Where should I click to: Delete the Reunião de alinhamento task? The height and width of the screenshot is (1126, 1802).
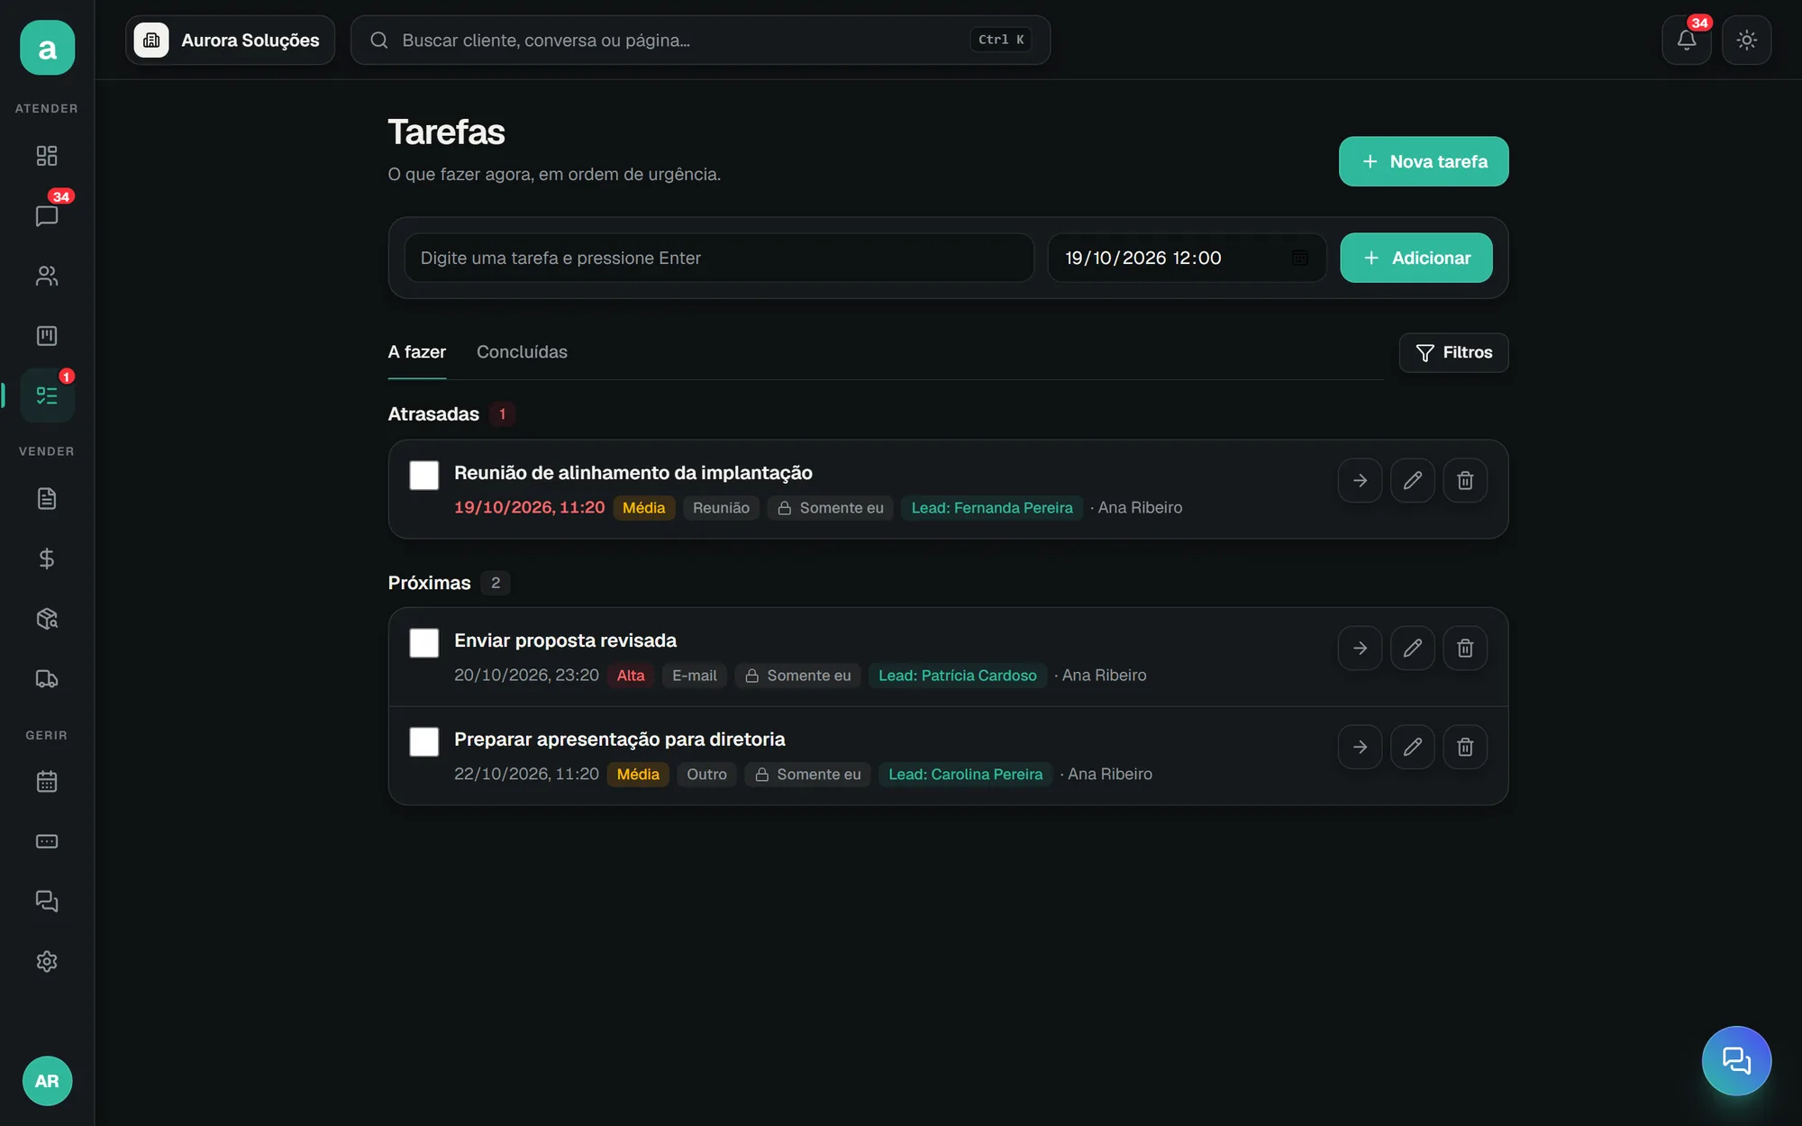[x=1465, y=480]
